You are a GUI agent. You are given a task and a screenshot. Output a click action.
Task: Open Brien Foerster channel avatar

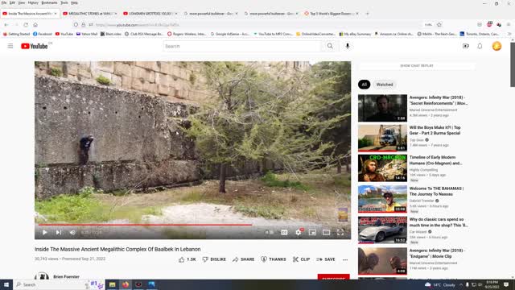pos(42,276)
